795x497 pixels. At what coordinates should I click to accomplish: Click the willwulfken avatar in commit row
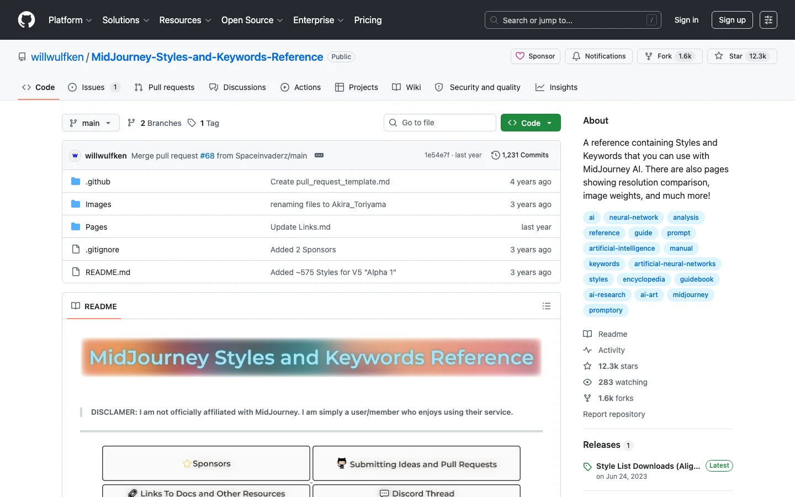[x=75, y=156]
